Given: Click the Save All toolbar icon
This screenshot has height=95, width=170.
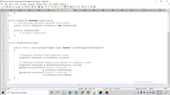Looking at the screenshot, I should point(10,7).
